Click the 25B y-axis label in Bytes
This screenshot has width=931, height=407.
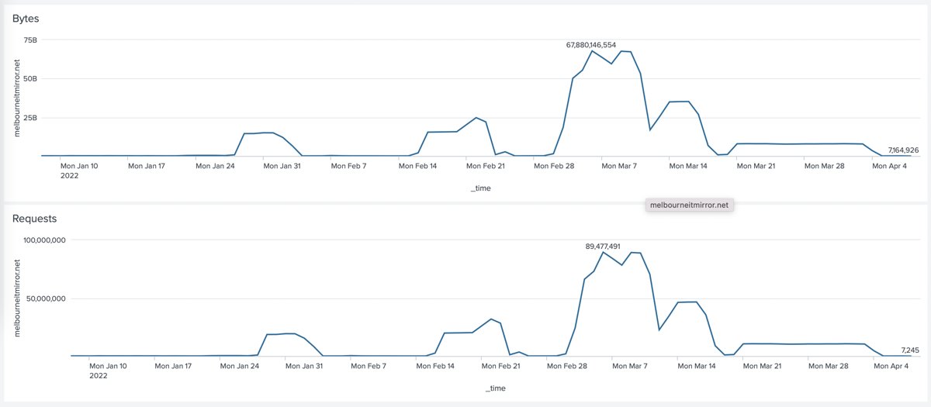pyautogui.click(x=29, y=118)
